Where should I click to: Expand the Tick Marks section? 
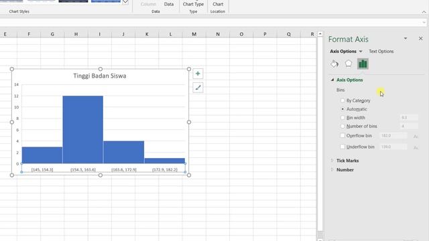coord(332,161)
